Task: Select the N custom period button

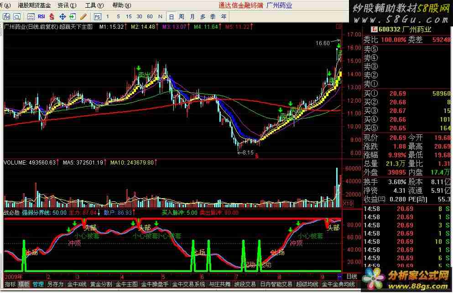Action: [160, 16]
